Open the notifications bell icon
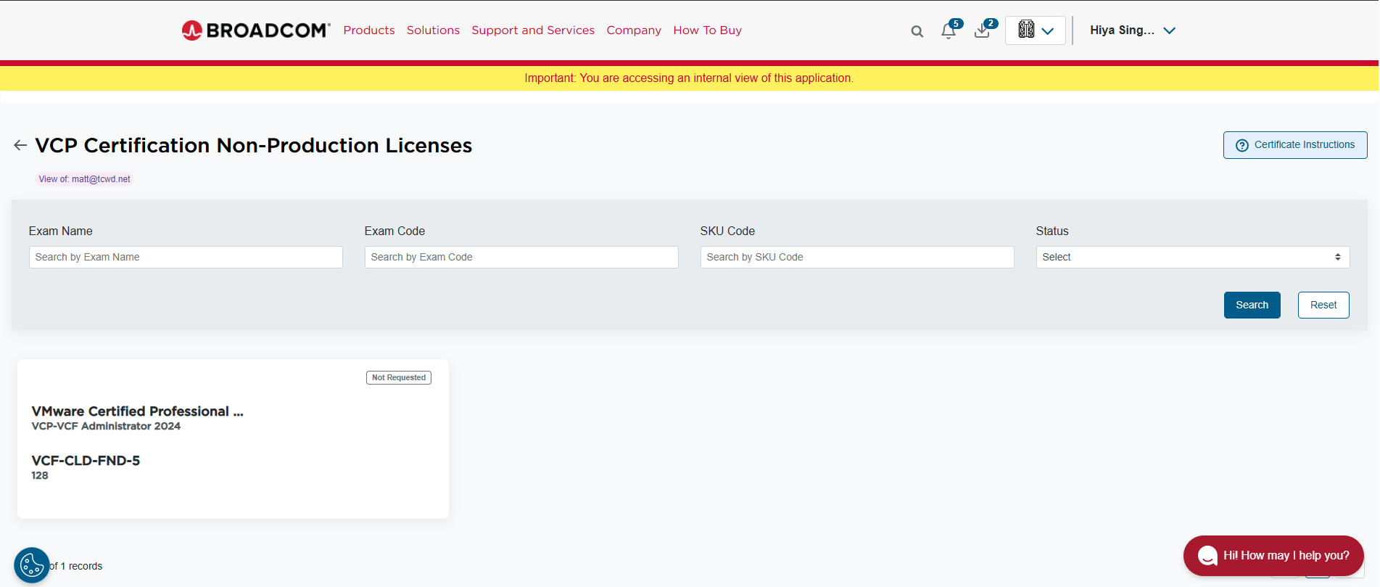Image resolution: width=1380 pixels, height=587 pixels. 949,30
